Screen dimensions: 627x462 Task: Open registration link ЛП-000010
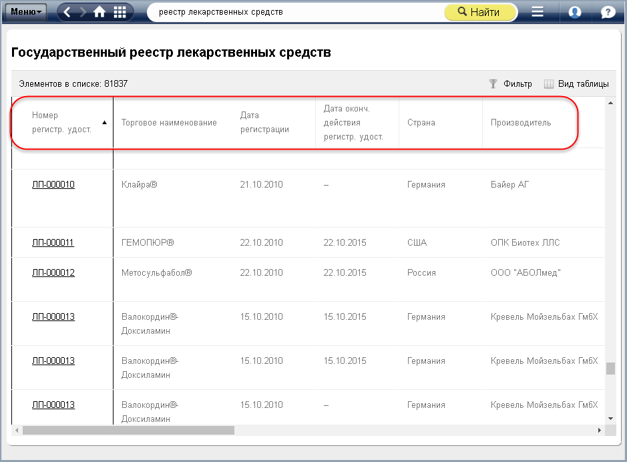[x=53, y=185]
